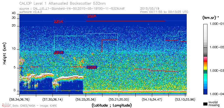Click the black invalid/missing legend swatch
This screenshot has height=108, width=224.
click(x=205, y=104)
